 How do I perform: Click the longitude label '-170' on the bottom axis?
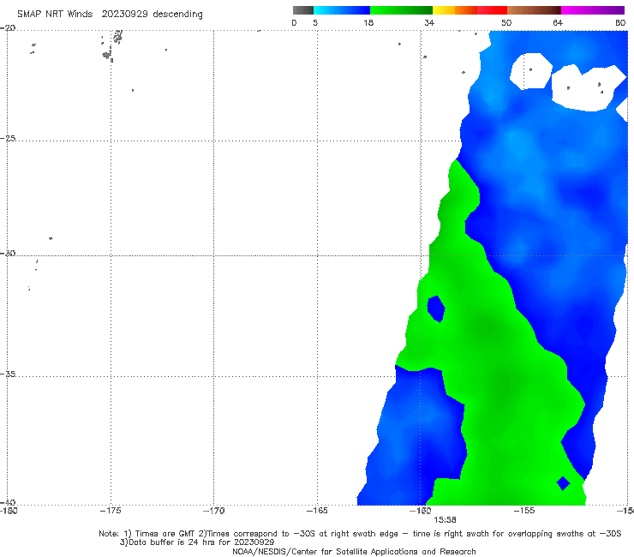pyautogui.click(x=213, y=511)
